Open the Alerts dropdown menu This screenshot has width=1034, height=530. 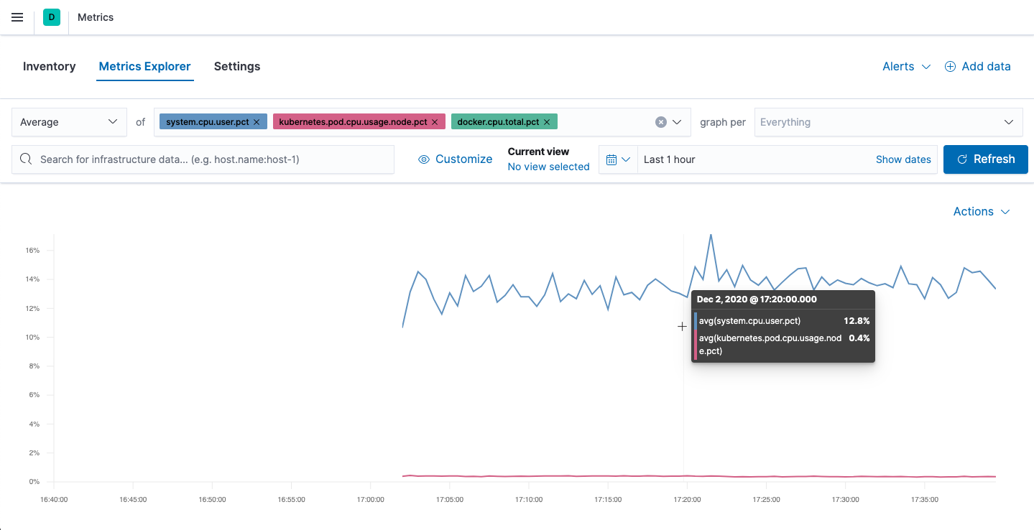click(x=906, y=66)
